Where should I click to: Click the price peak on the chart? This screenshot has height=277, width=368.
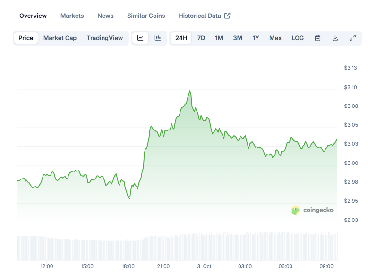point(190,91)
